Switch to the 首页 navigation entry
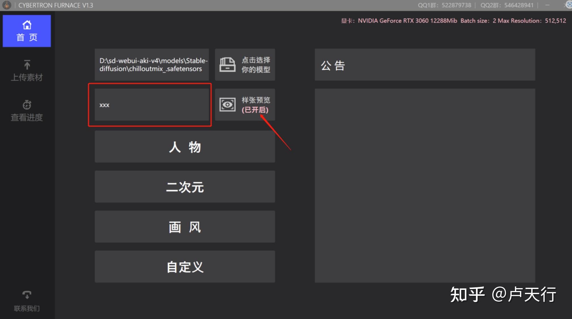Image resolution: width=572 pixels, height=319 pixels. click(x=27, y=31)
